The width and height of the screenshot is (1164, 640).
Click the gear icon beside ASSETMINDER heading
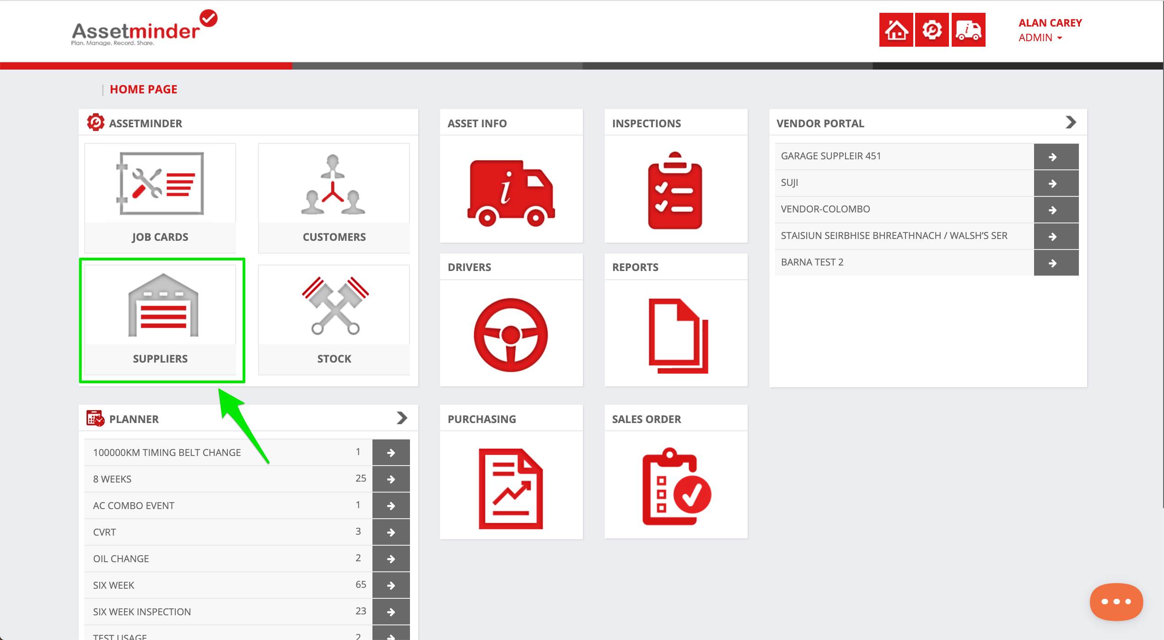pyautogui.click(x=96, y=122)
